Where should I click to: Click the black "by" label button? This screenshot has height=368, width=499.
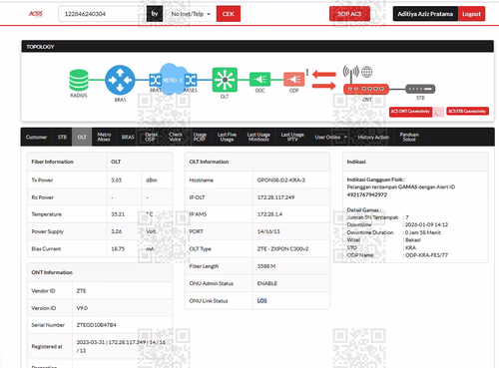tap(155, 14)
